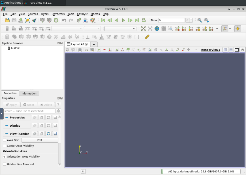246x175 pixels.
Task: Uncheck Orientation Axes Visibility
Action: [x=5, y=157]
